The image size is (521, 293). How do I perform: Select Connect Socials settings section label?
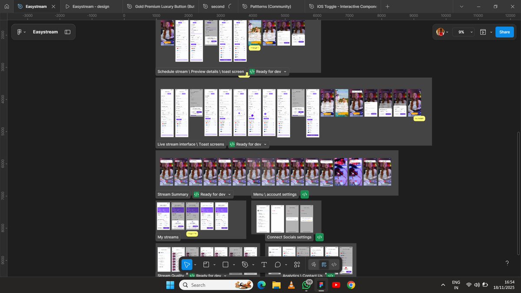(289, 237)
